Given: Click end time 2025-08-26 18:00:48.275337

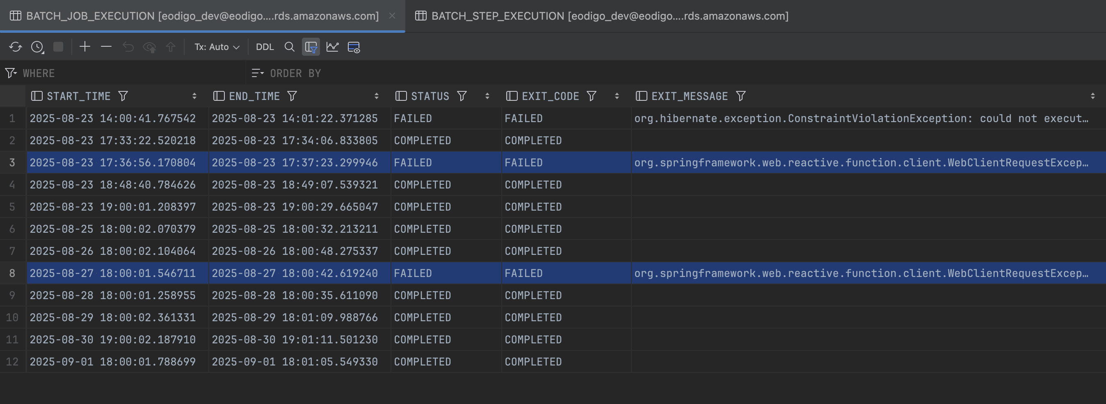Looking at the screenshot, I should (300, 251).
